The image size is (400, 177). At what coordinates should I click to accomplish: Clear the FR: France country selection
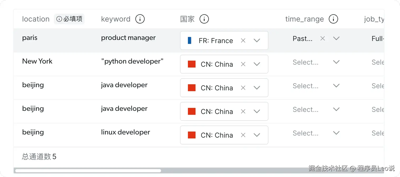[243, 40]
